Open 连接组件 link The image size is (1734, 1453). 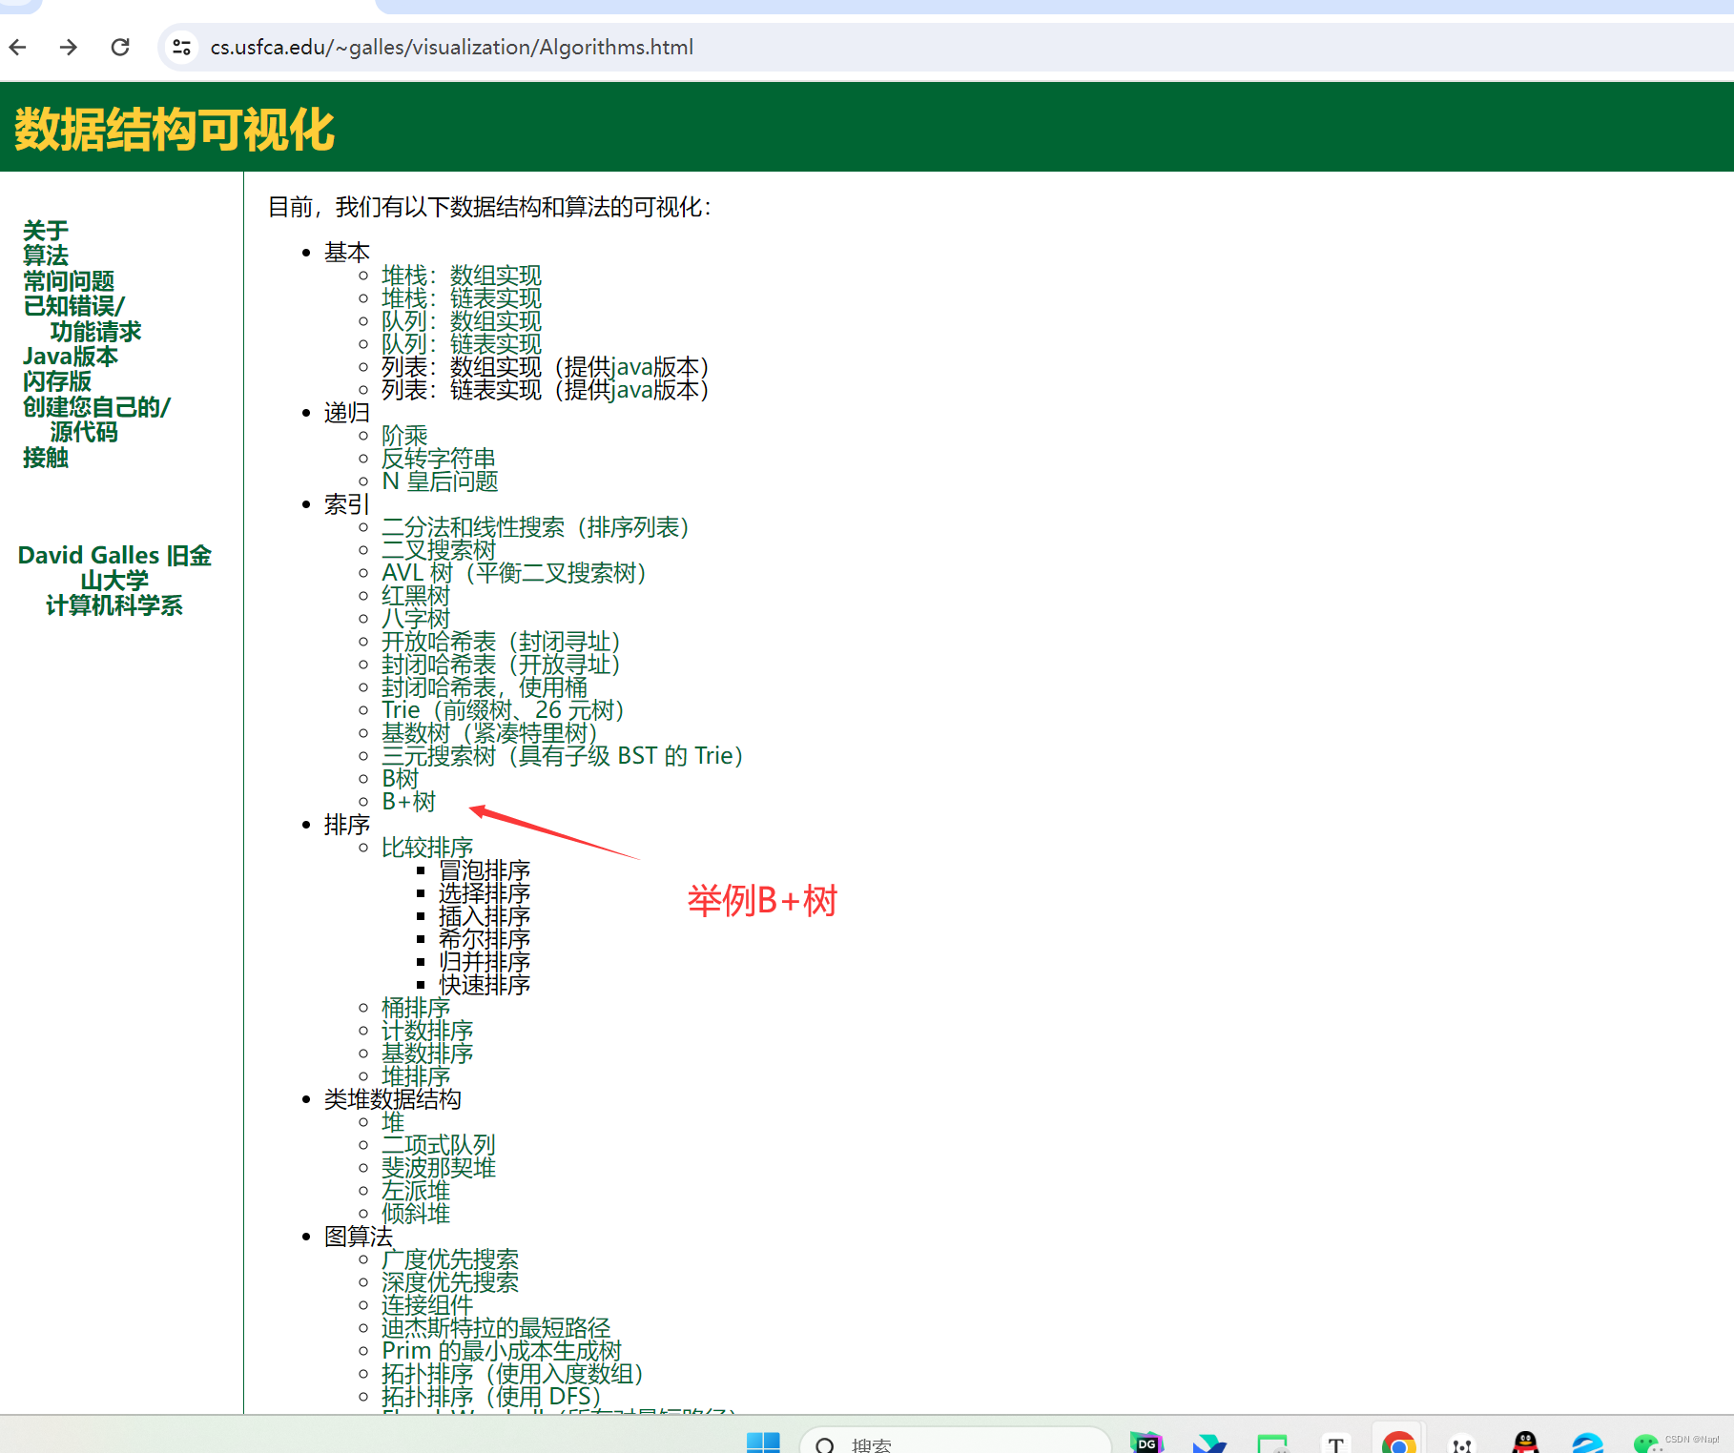click(x=427, y=1305)
